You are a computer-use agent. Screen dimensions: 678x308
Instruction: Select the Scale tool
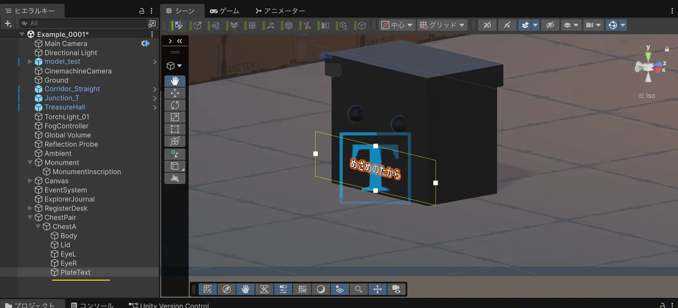175,117
